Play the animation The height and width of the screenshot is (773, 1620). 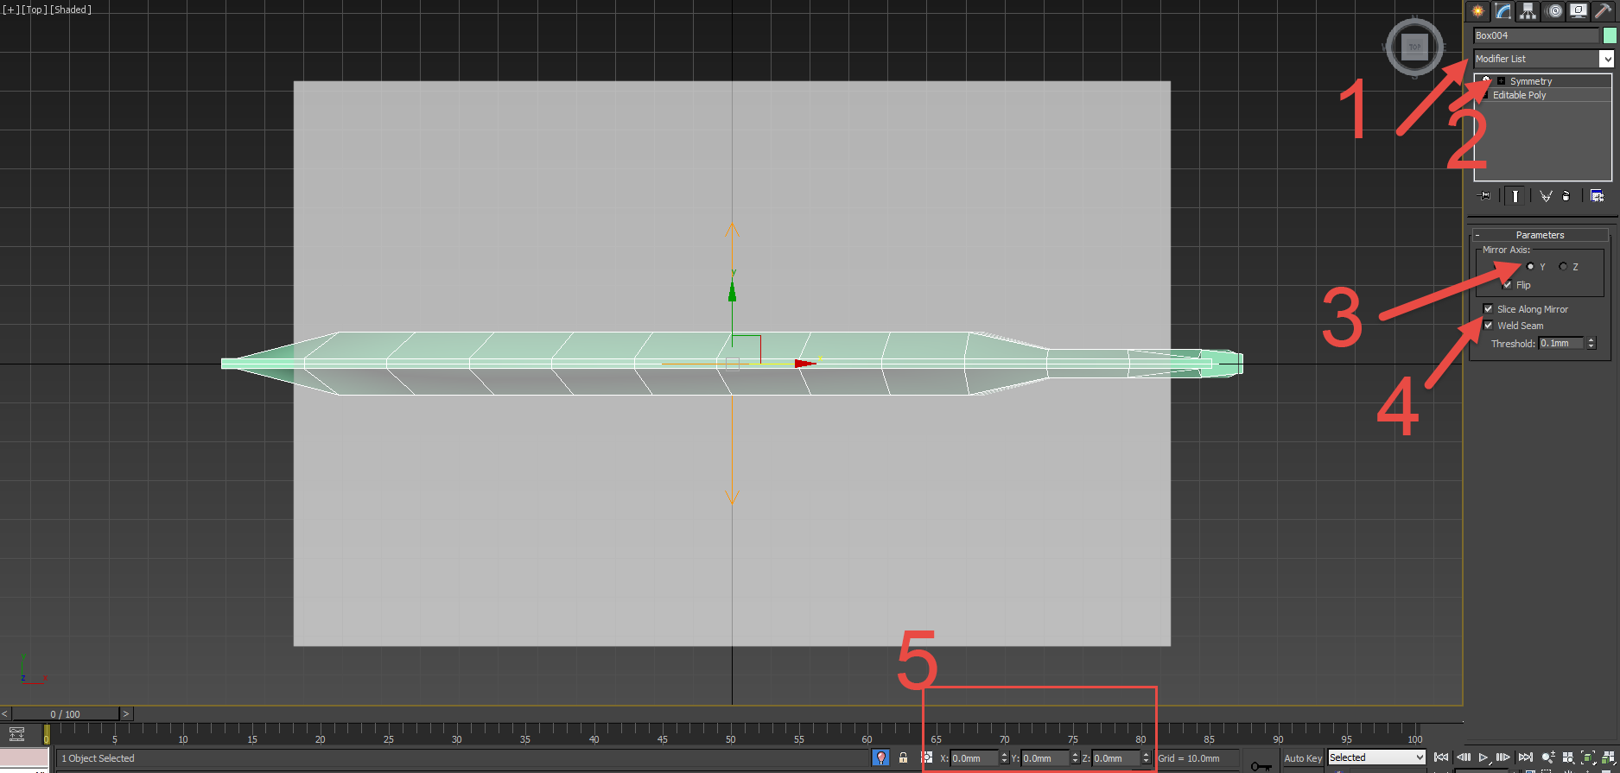pos(1483,757)
